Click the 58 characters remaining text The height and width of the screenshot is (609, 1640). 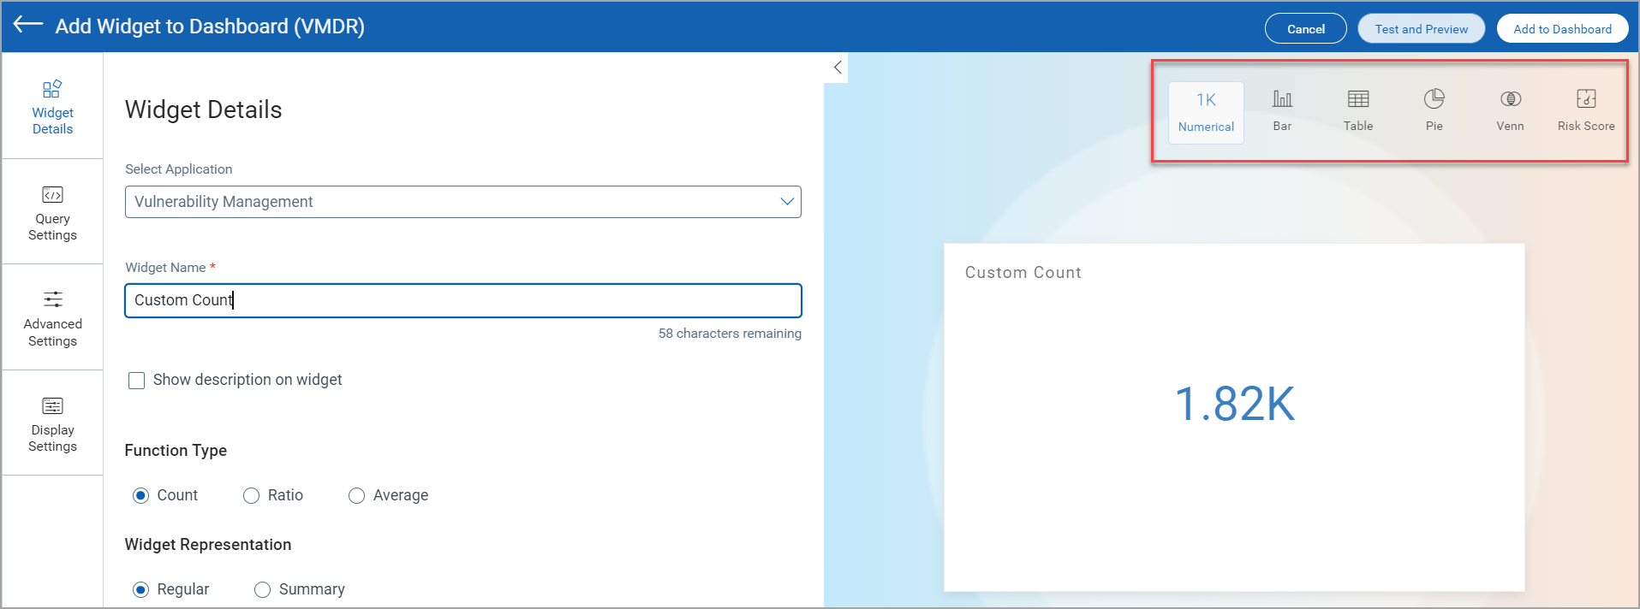coord(730,334)
